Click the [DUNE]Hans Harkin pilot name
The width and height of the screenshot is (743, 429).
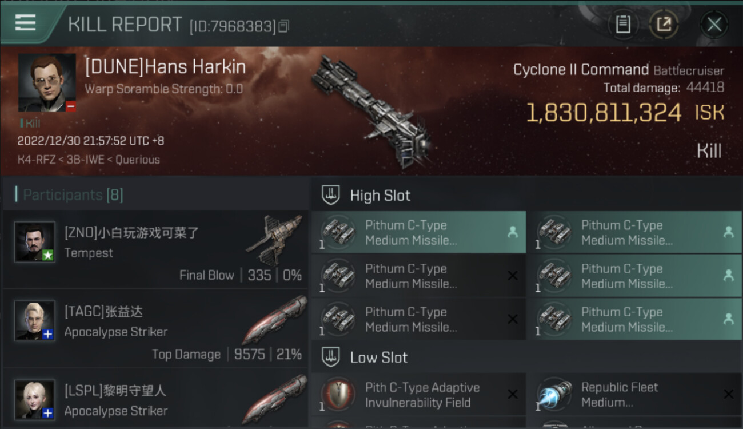point(165,67)
